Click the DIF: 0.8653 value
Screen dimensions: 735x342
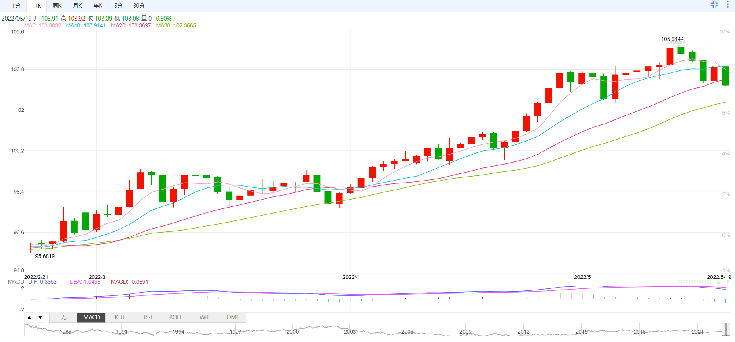(42, 282)
